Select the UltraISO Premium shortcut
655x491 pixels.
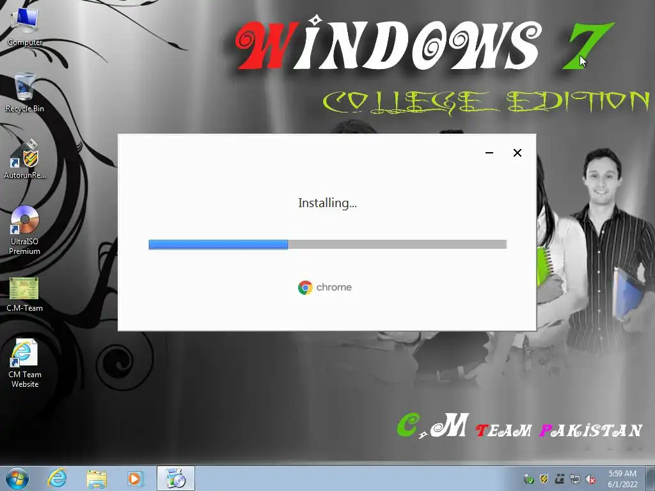click(25, 230)
